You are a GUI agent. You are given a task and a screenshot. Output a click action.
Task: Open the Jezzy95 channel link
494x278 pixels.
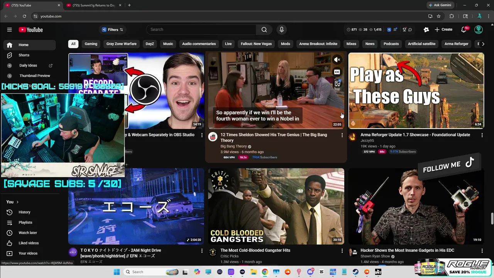point(367,141)
